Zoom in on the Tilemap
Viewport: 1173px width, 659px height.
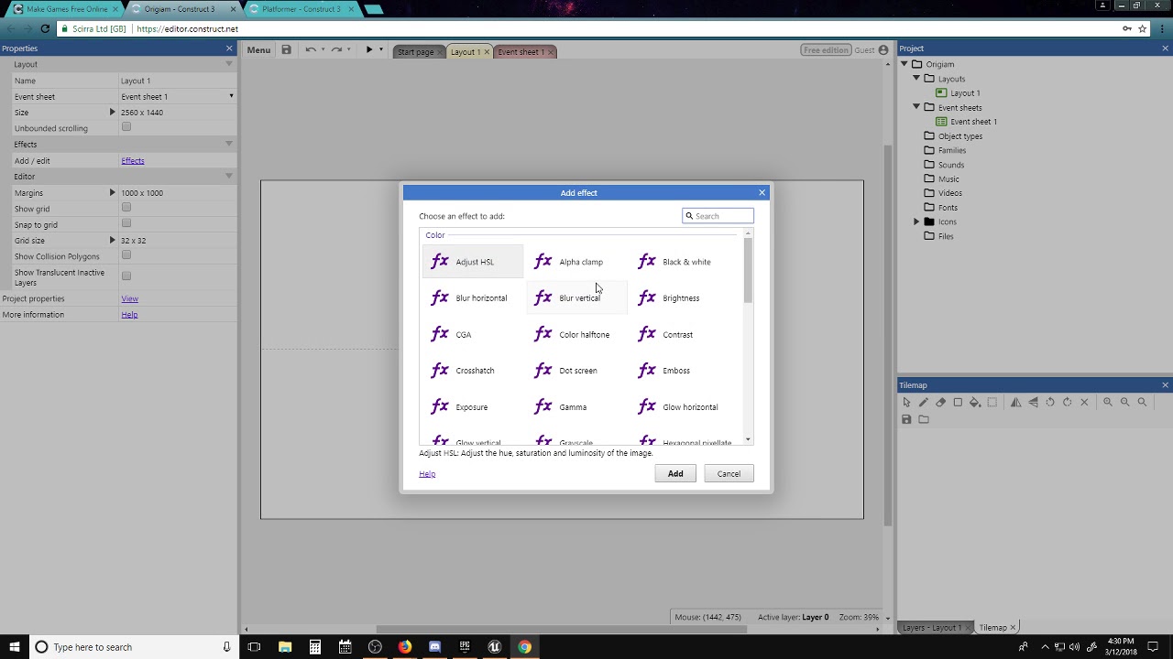pos(1108,402)
